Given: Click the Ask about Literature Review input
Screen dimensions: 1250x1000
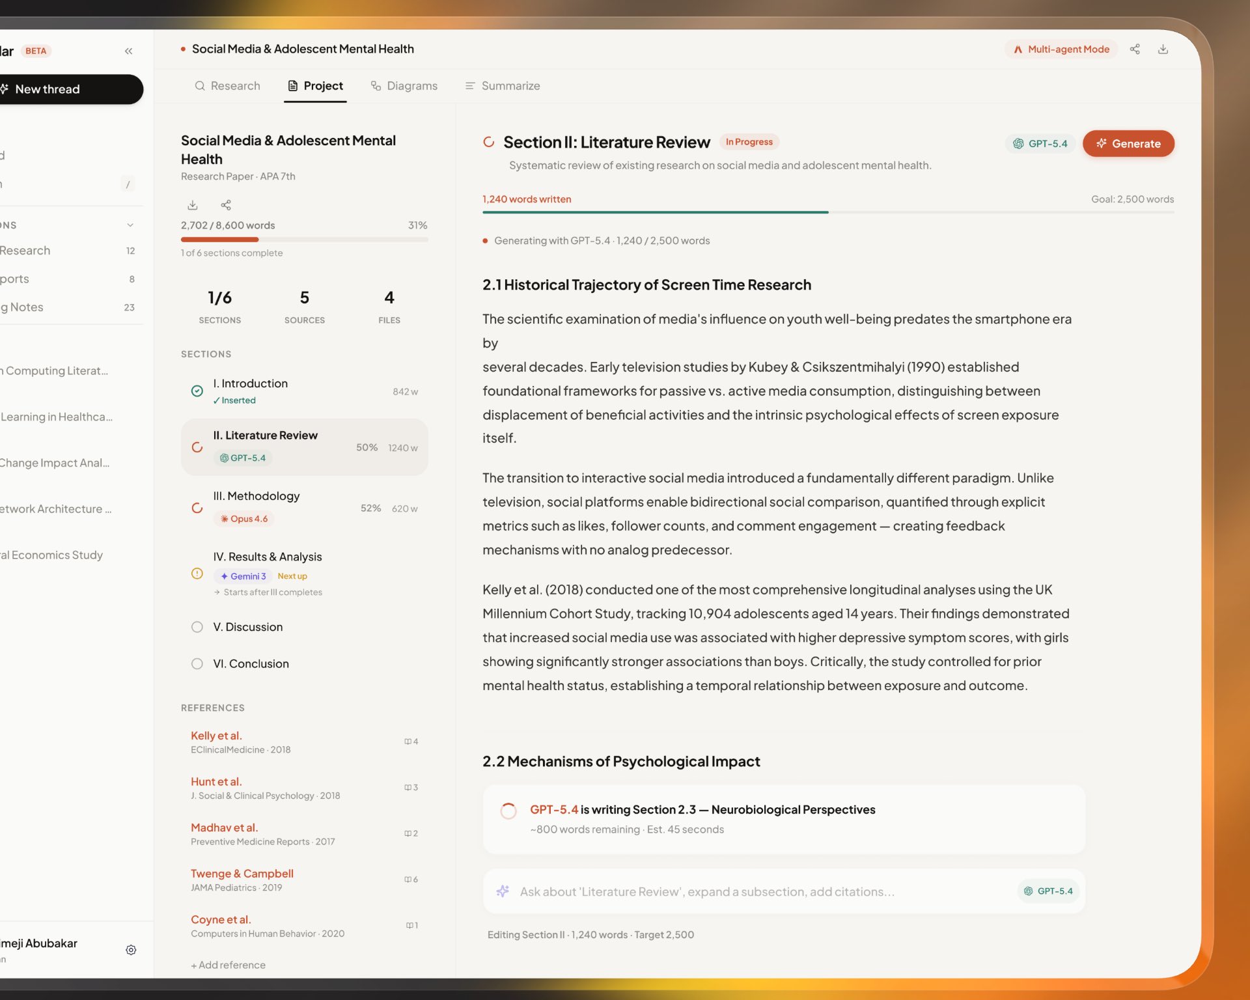Looking at the screenshot, I should tap(706, 892).
